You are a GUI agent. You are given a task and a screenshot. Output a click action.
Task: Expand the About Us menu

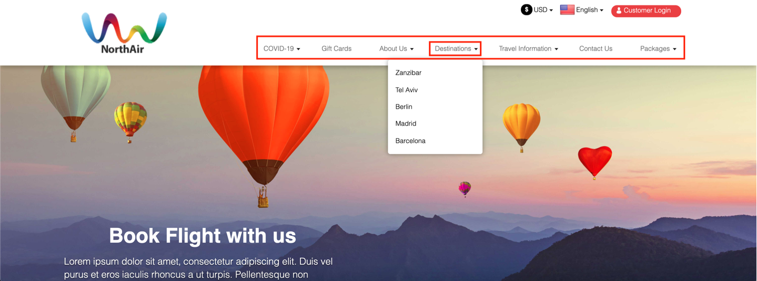tap(397, 48)
